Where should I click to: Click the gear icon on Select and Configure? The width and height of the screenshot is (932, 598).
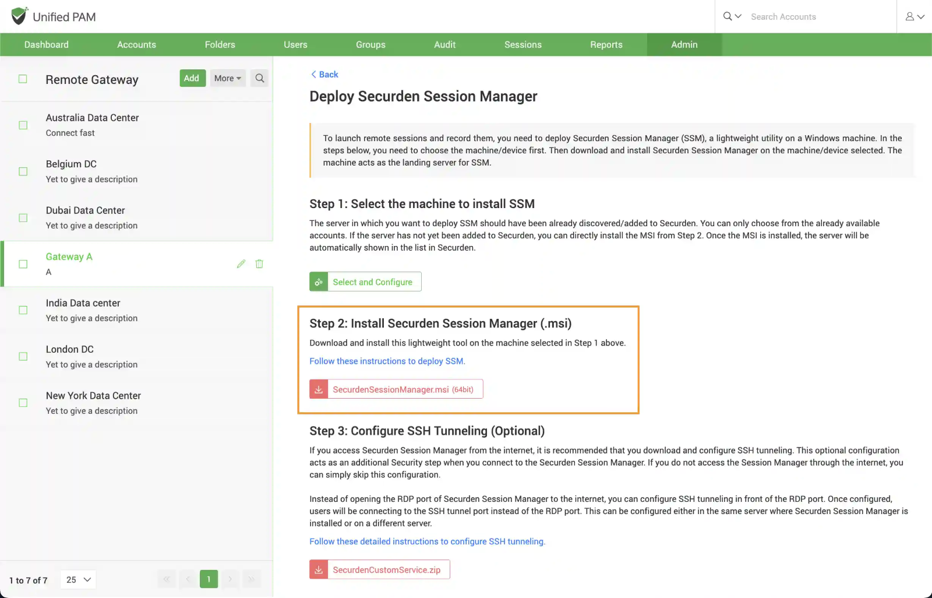click(x=319, y=282)
